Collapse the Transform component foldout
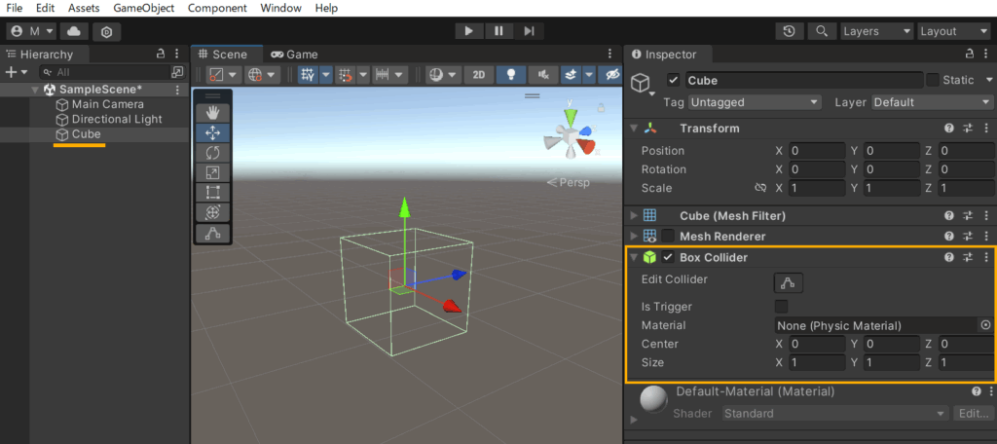 tap(633, 129)
